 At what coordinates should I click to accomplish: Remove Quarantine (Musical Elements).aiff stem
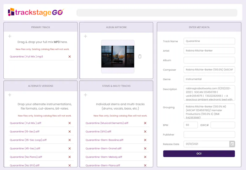pyautogui.click(x=145, y=123)
